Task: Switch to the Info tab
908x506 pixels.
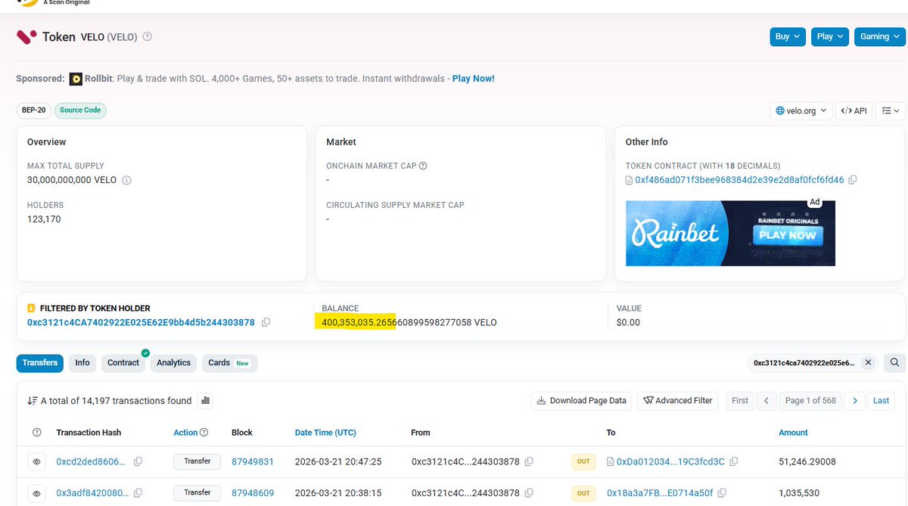Action: pos(82,363)
